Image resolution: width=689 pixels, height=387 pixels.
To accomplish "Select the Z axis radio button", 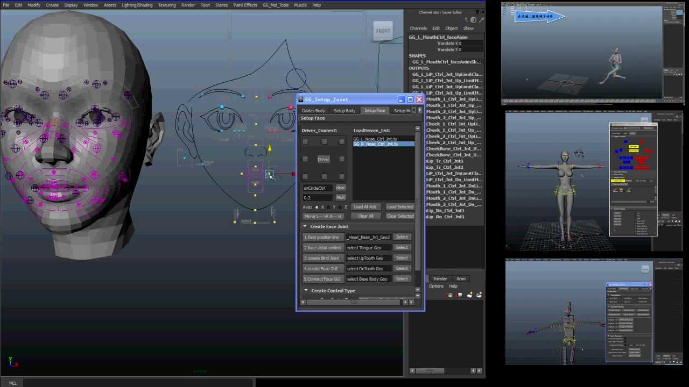I will tap(340, 207).
